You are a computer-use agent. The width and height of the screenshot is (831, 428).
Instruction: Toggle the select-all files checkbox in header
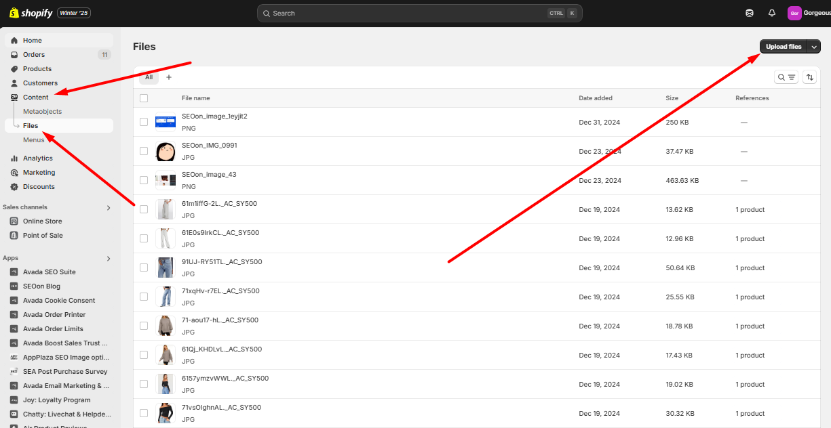(x=144, y=98)
